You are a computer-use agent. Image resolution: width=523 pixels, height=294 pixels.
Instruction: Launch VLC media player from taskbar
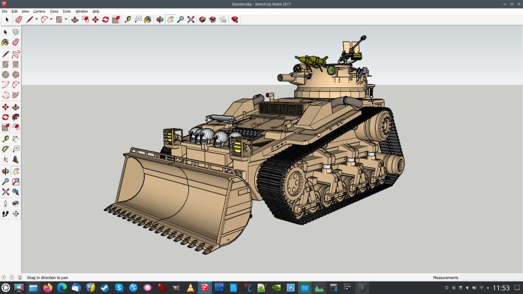pyautogui.click(x=190, y=287)
